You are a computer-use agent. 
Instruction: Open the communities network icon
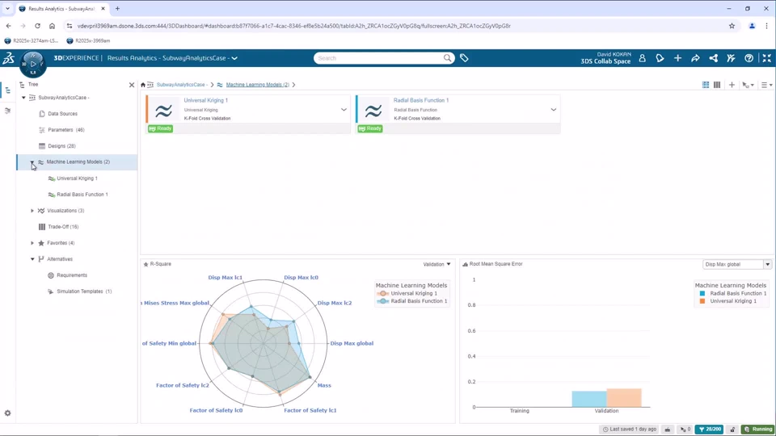tap(713, 58)
